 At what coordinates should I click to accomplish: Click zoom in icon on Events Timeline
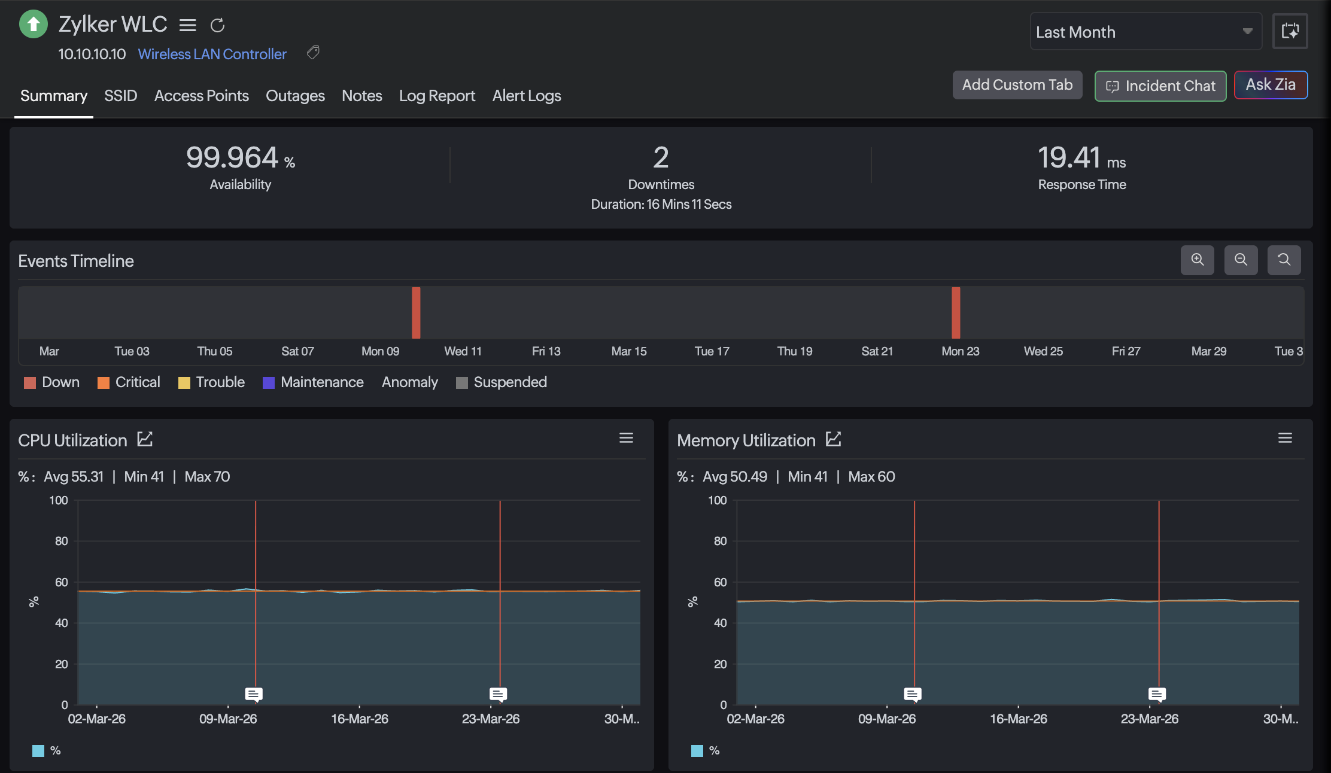[1197, 260]
